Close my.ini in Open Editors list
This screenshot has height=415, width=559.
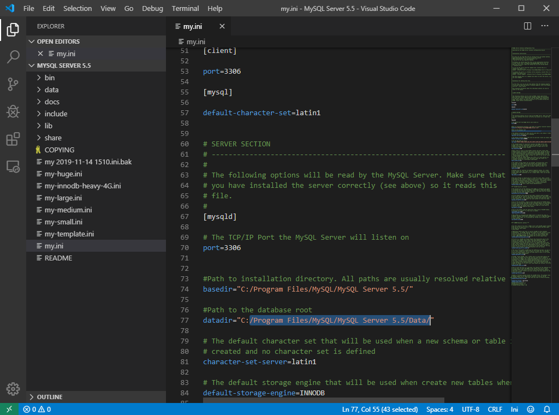(40, 54)
